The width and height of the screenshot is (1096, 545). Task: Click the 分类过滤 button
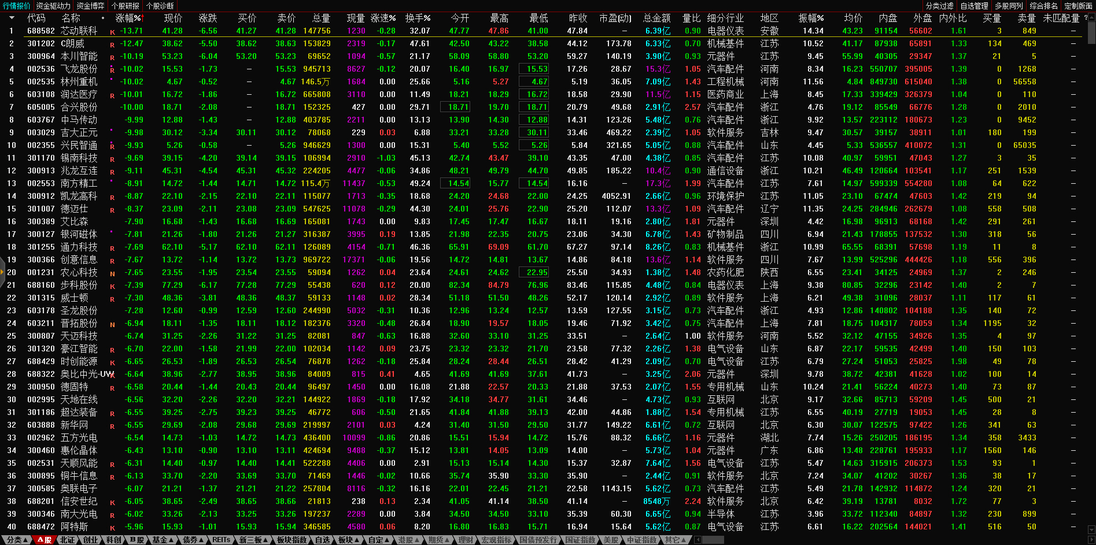939,6
